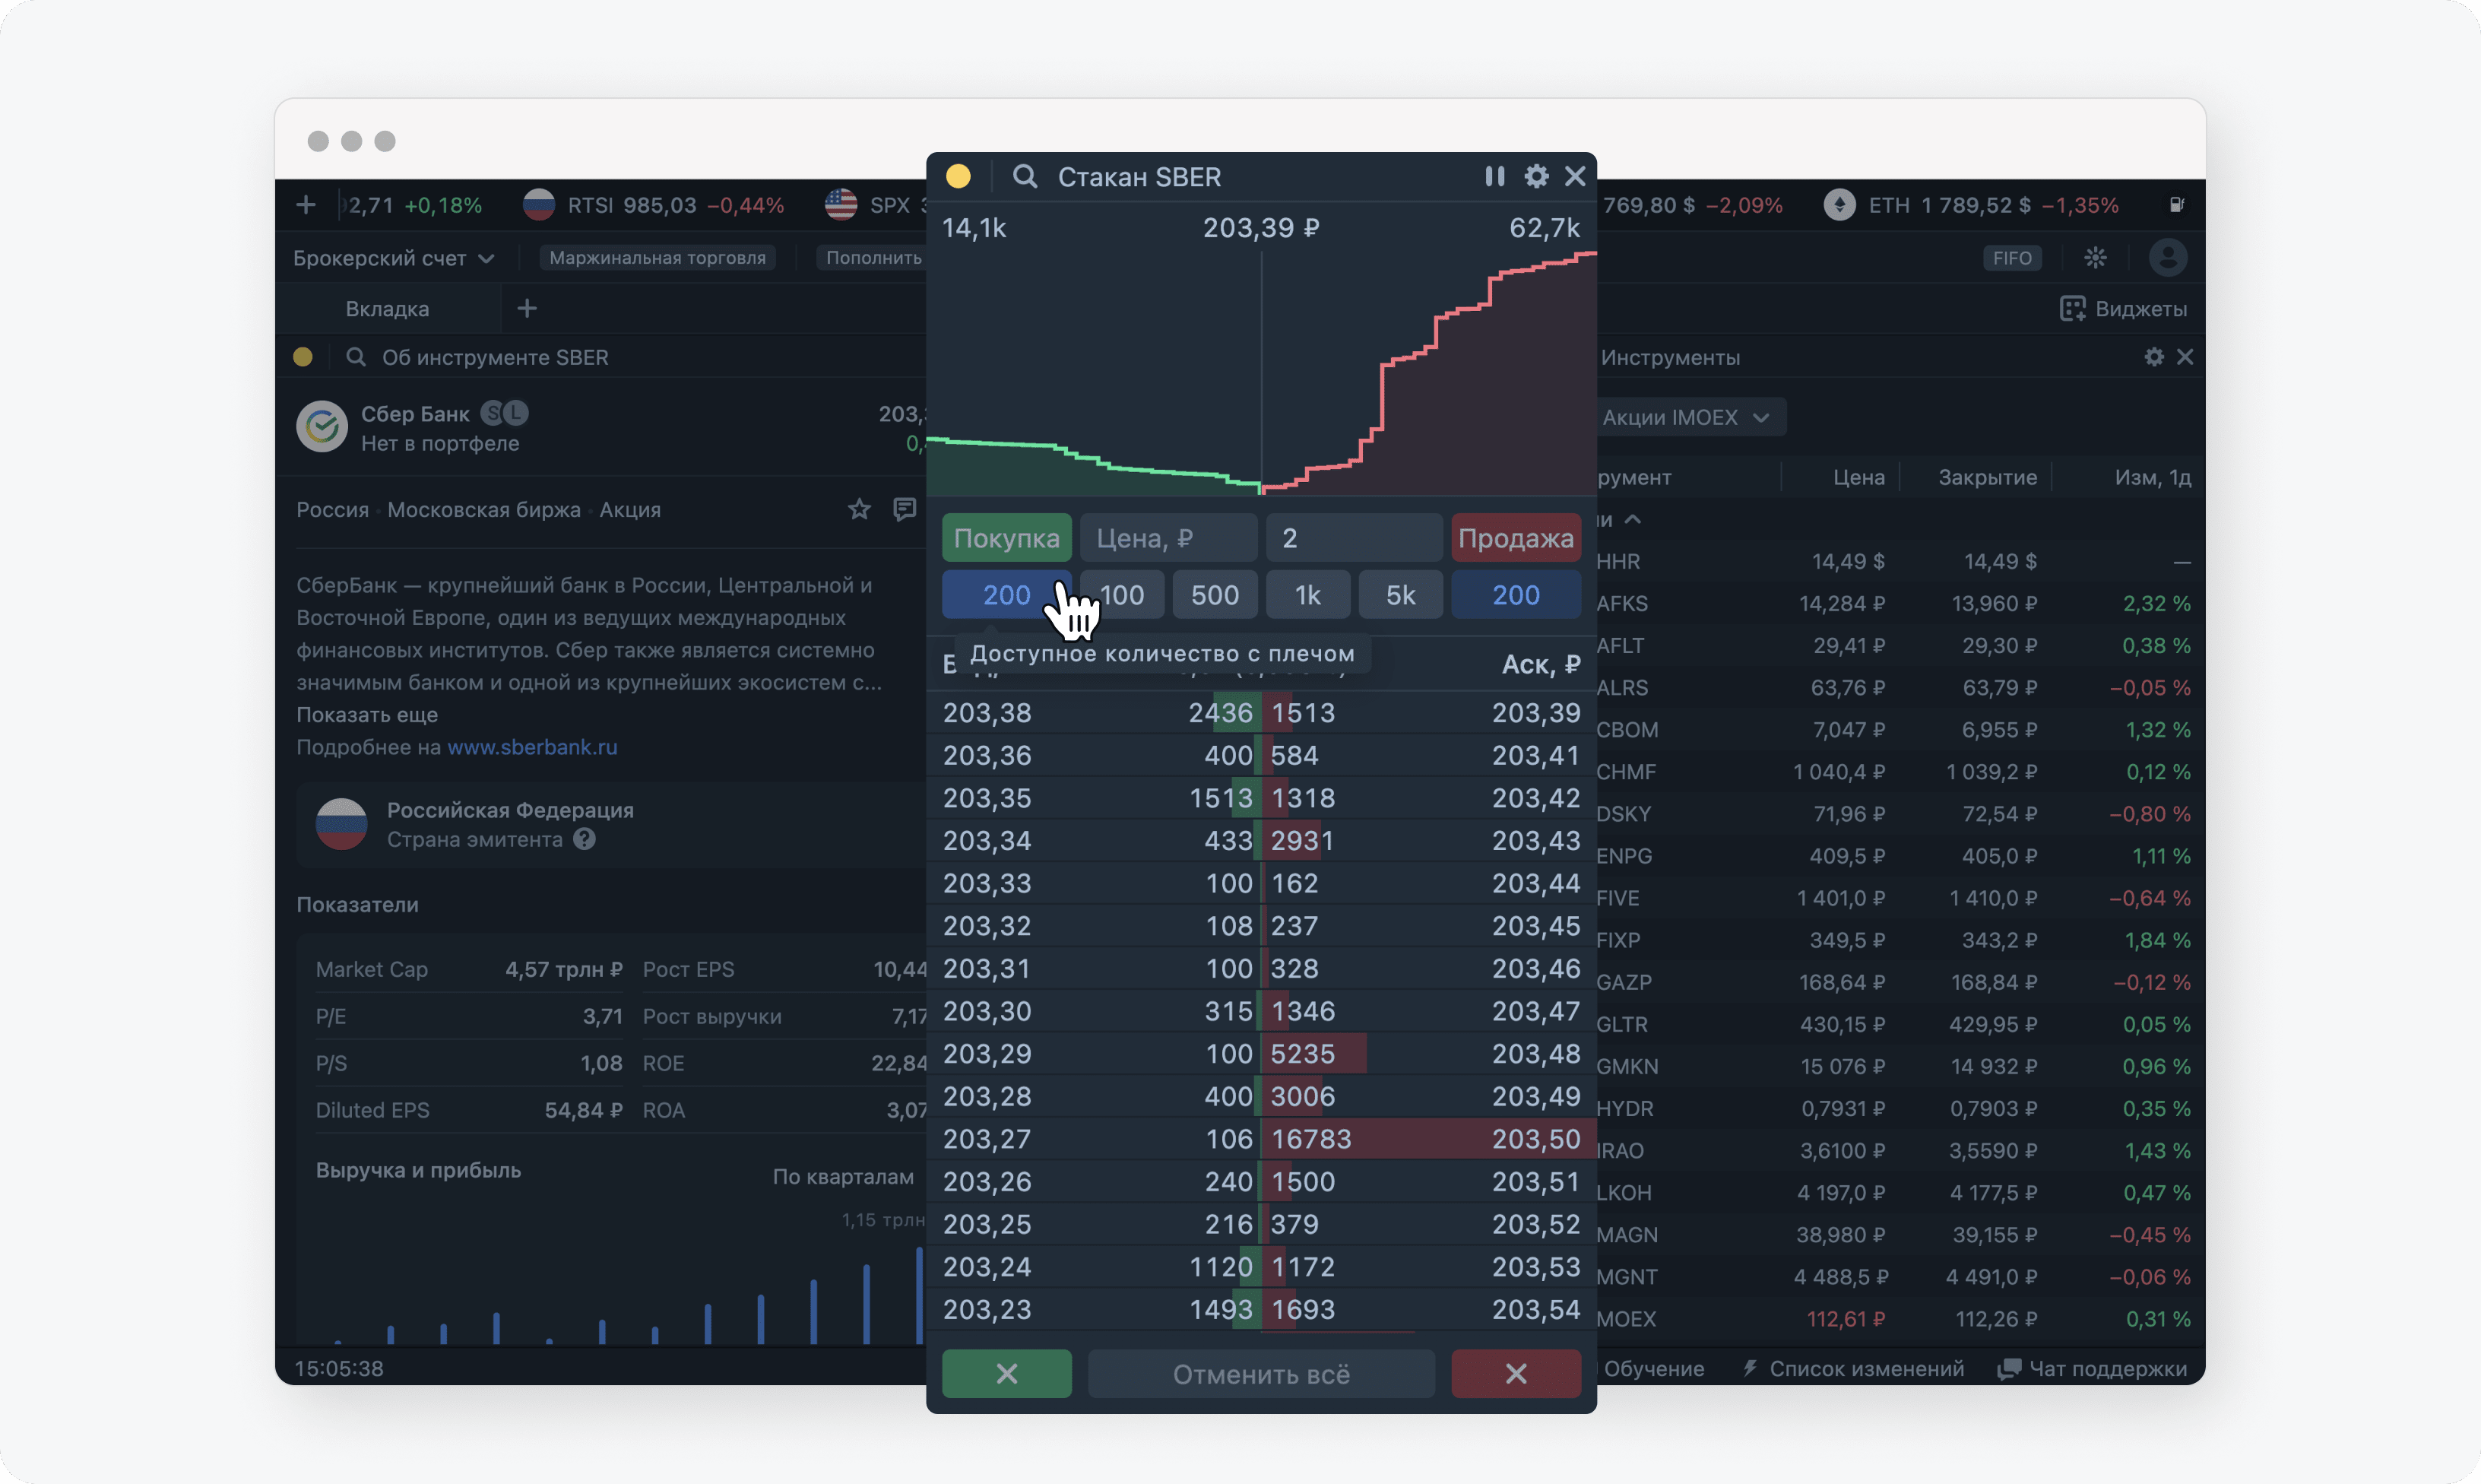This screenshot has width=2481, height=1484.
Task: Select the 500 quantity preset
Action: 1215,595
